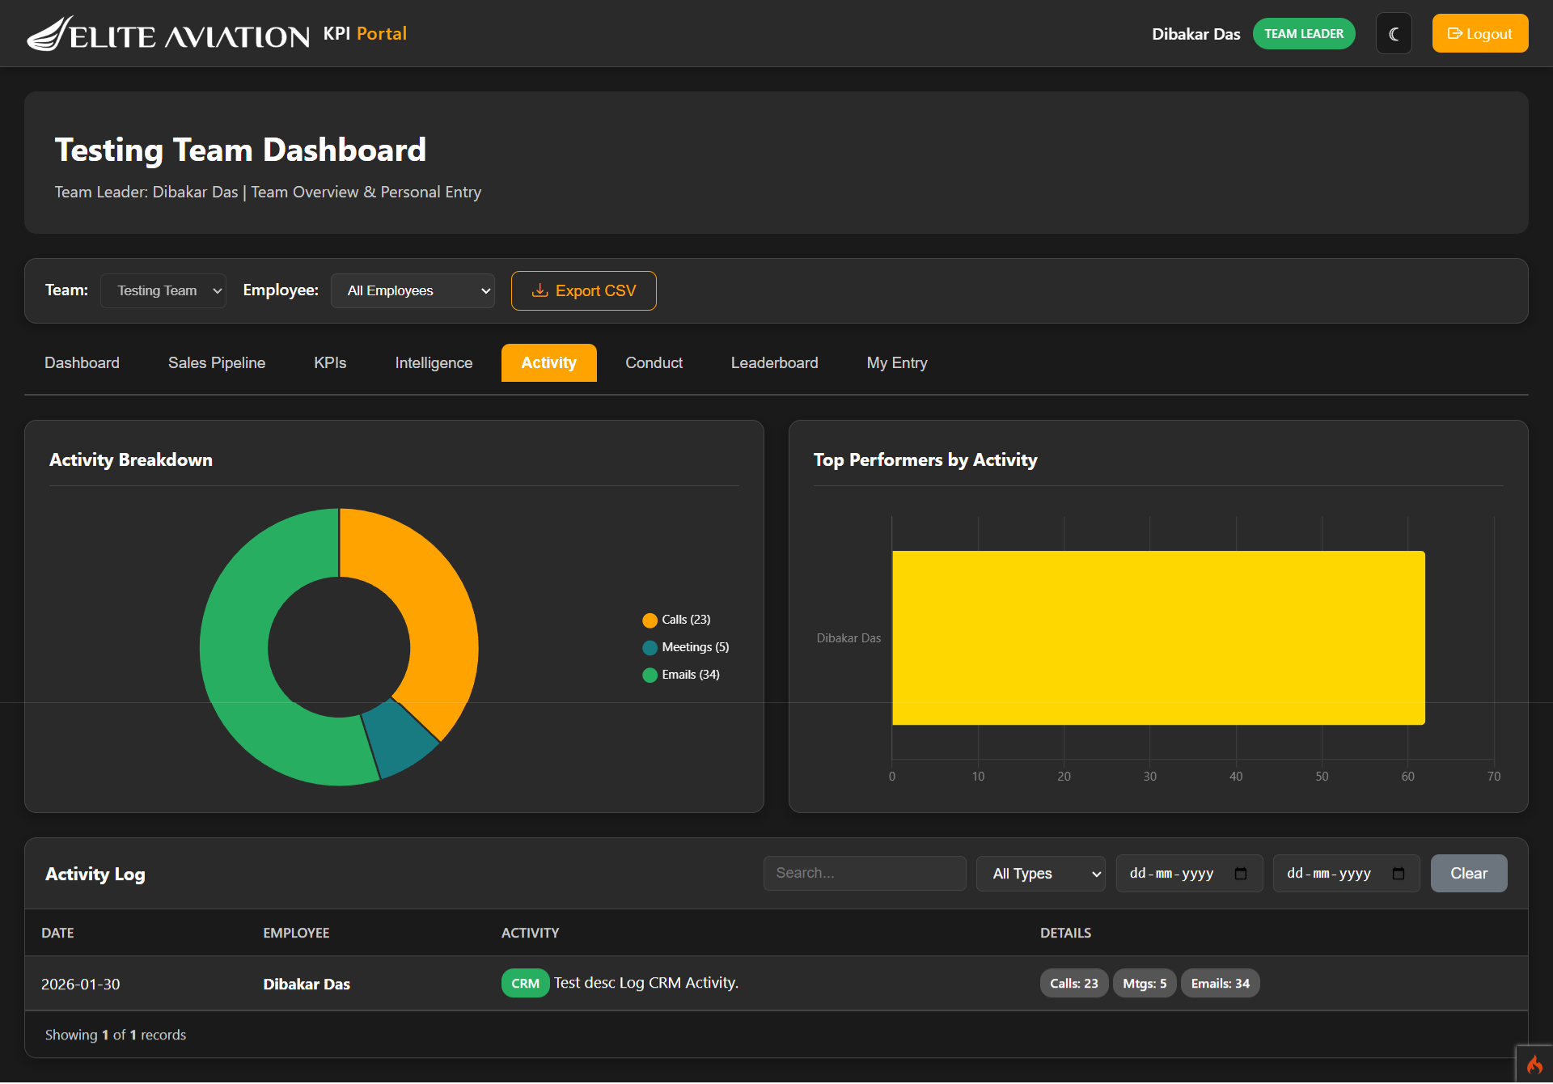Toggle Calls legend item in donut chart
This screenshot has width=1553, height=1084.
click(676, 620)
